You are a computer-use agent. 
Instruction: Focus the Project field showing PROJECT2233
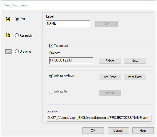tap(71, 61)
